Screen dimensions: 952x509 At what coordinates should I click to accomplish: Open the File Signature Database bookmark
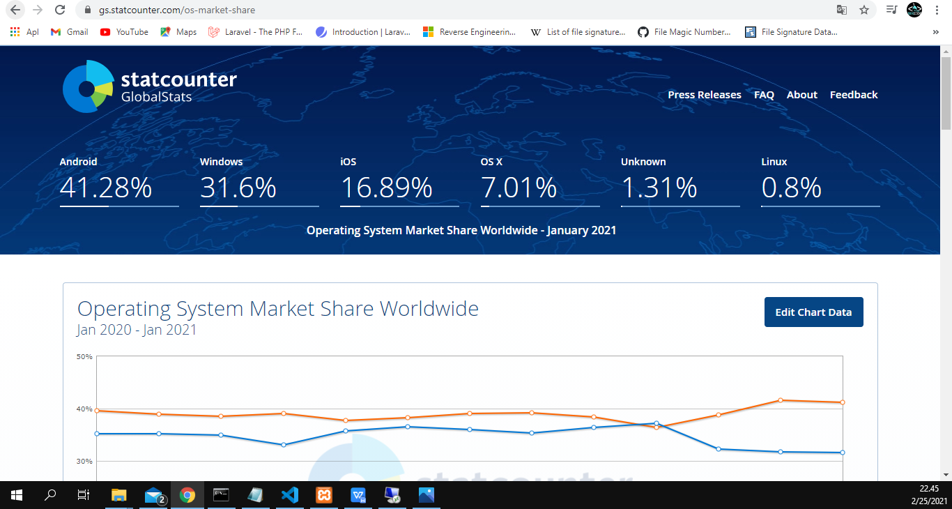pyautogui.click(x=792, y=32)
